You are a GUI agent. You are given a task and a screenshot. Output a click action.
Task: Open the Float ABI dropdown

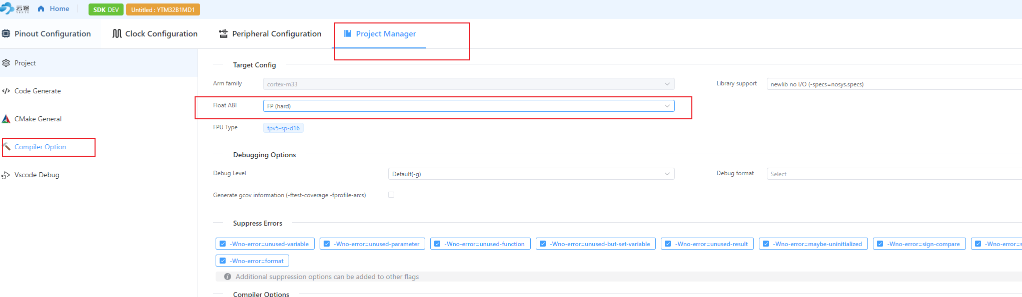468,106
